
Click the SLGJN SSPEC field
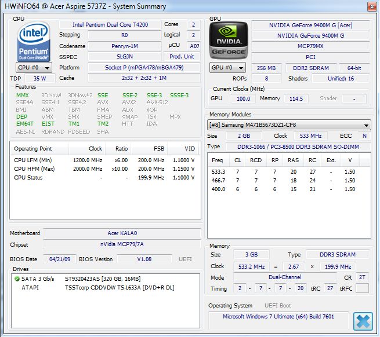[x=125, y=57]
